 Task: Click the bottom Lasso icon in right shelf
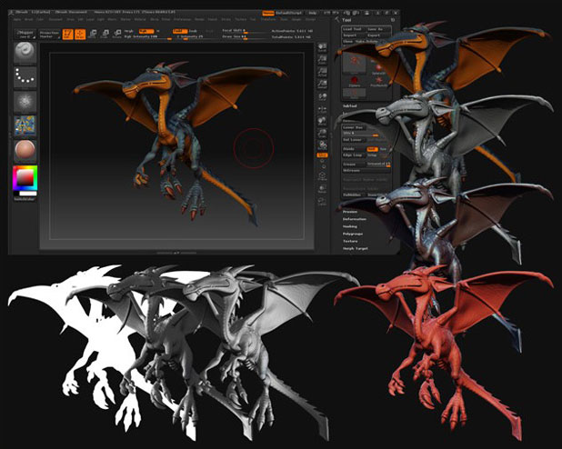[x=322, y=202]
